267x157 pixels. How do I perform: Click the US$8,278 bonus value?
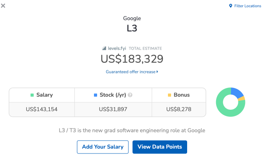coord(179,109)
